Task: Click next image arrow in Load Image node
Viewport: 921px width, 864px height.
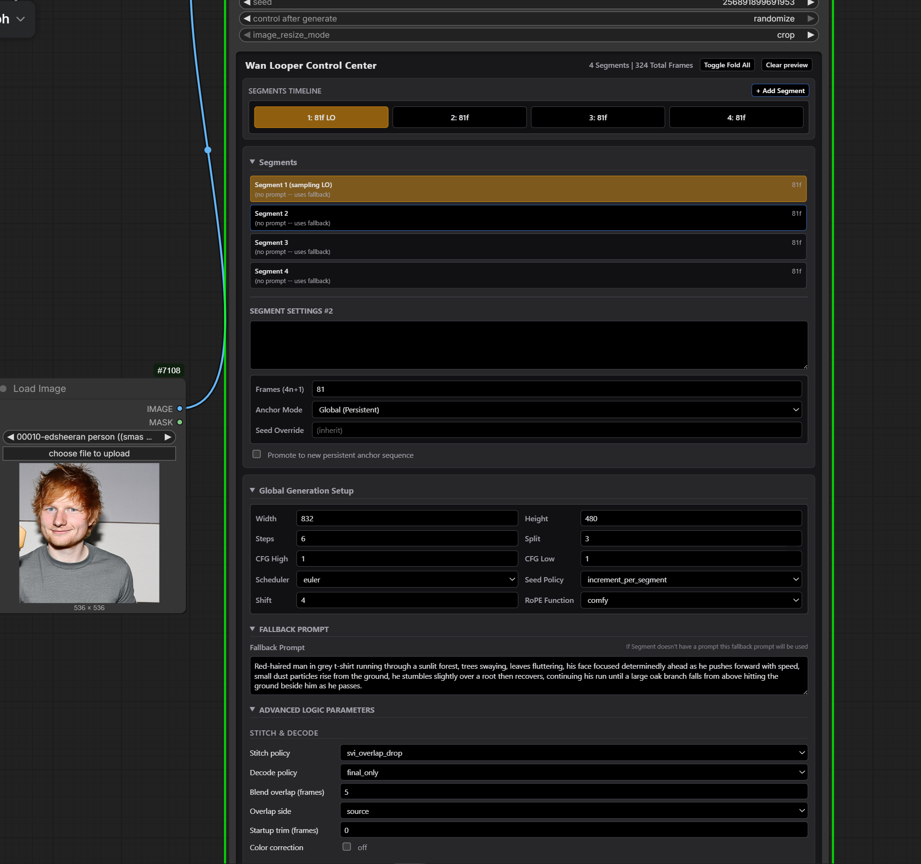Action: 168,437
